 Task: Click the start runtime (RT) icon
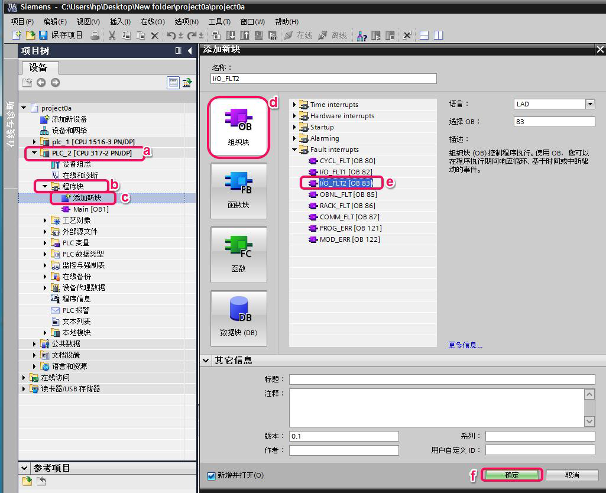(x=273, y=35)
